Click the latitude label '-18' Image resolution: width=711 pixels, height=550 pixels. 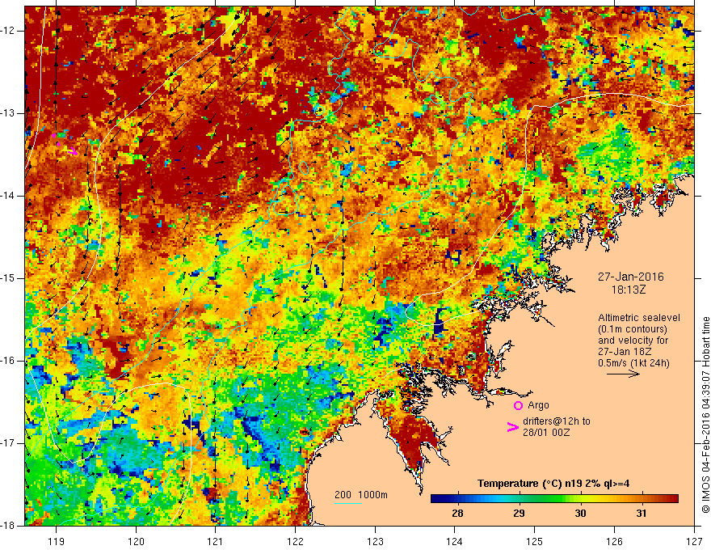tap(8, 526)
